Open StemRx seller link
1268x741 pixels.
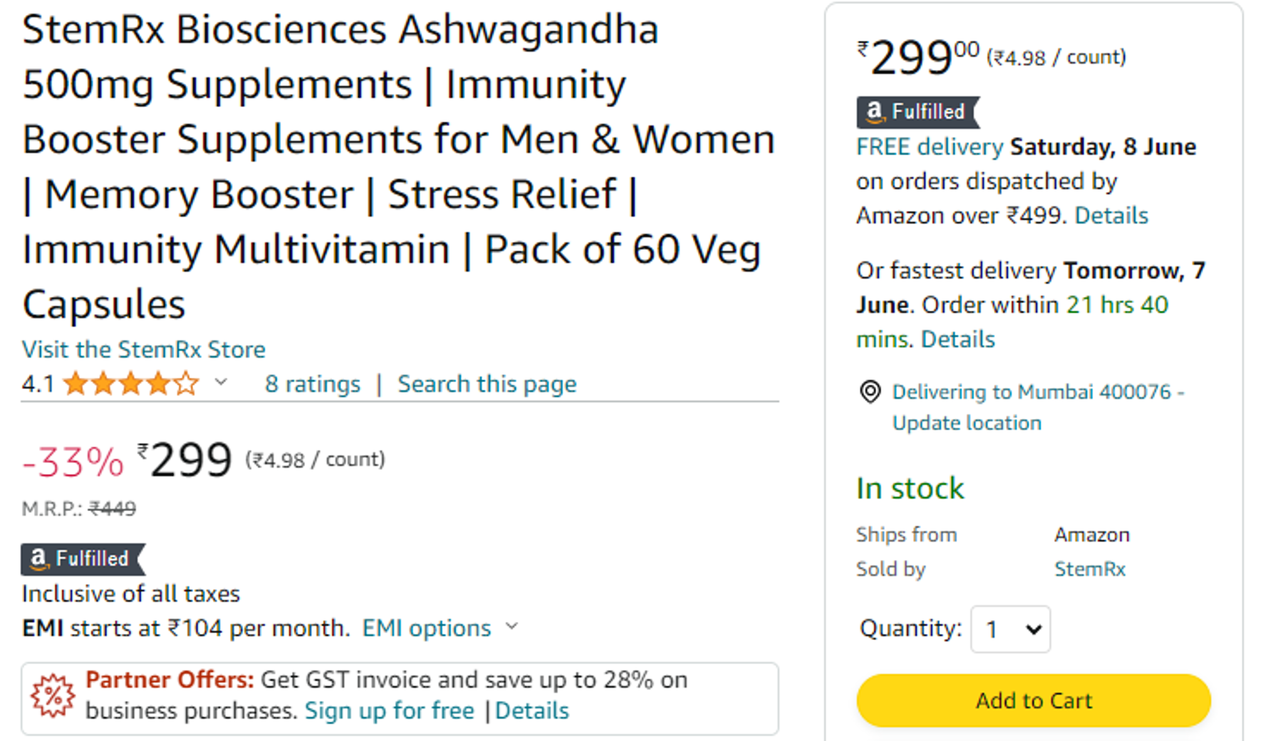click(x=1089, y=569)
